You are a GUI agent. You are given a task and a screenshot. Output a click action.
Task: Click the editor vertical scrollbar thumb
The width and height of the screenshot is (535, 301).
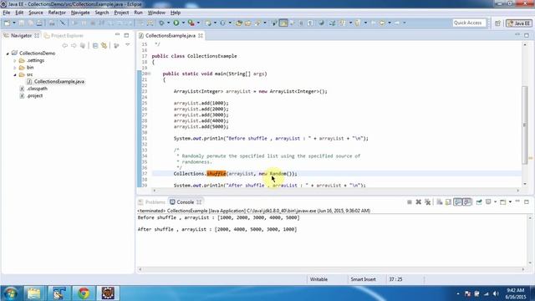coord(525,125)
